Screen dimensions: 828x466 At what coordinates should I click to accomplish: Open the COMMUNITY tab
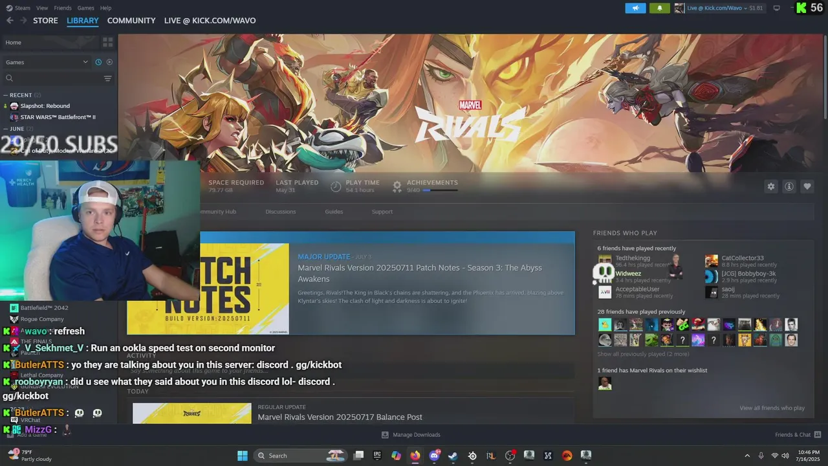[131, 21]
